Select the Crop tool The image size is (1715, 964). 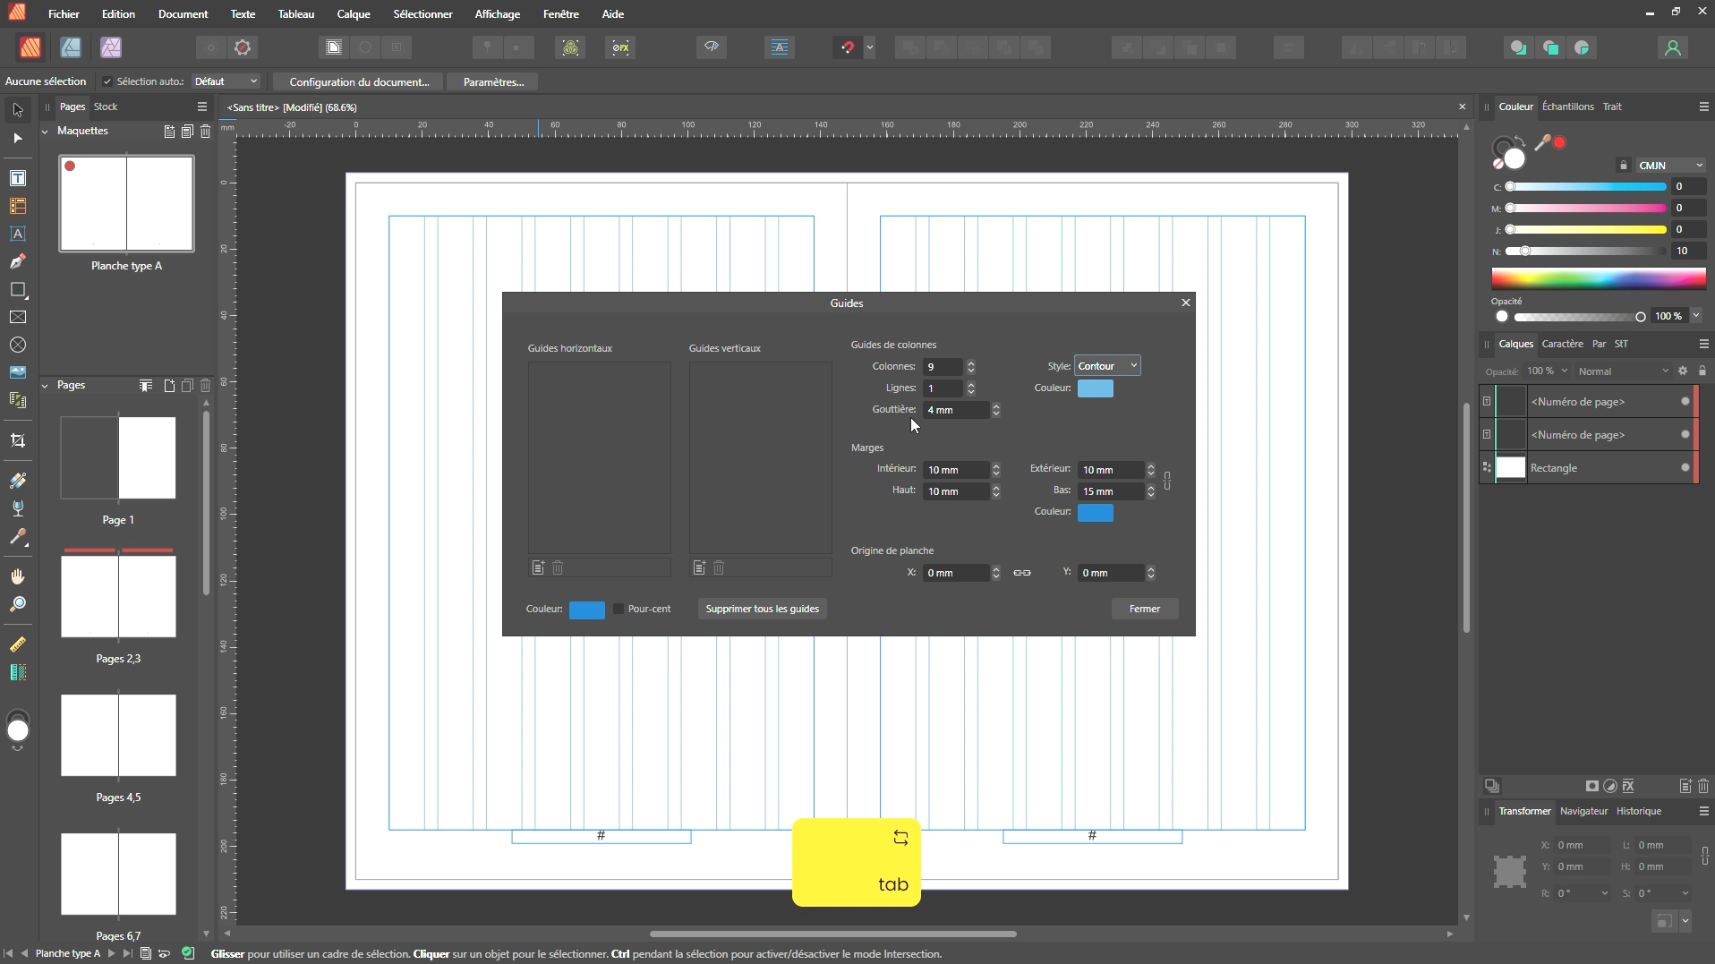pyautogui.click(x=18, y=440)
